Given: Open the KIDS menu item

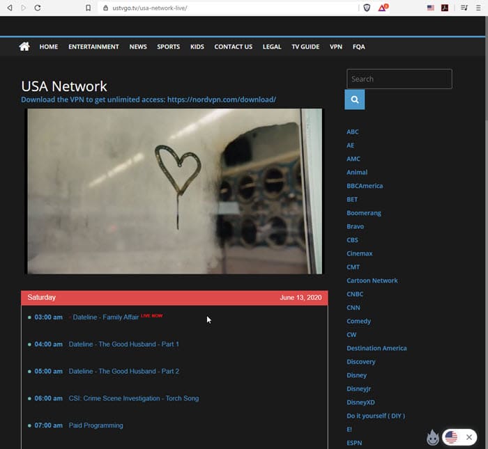Looking at the screenshot, I should pyautogui.click(x=197, y=47).
